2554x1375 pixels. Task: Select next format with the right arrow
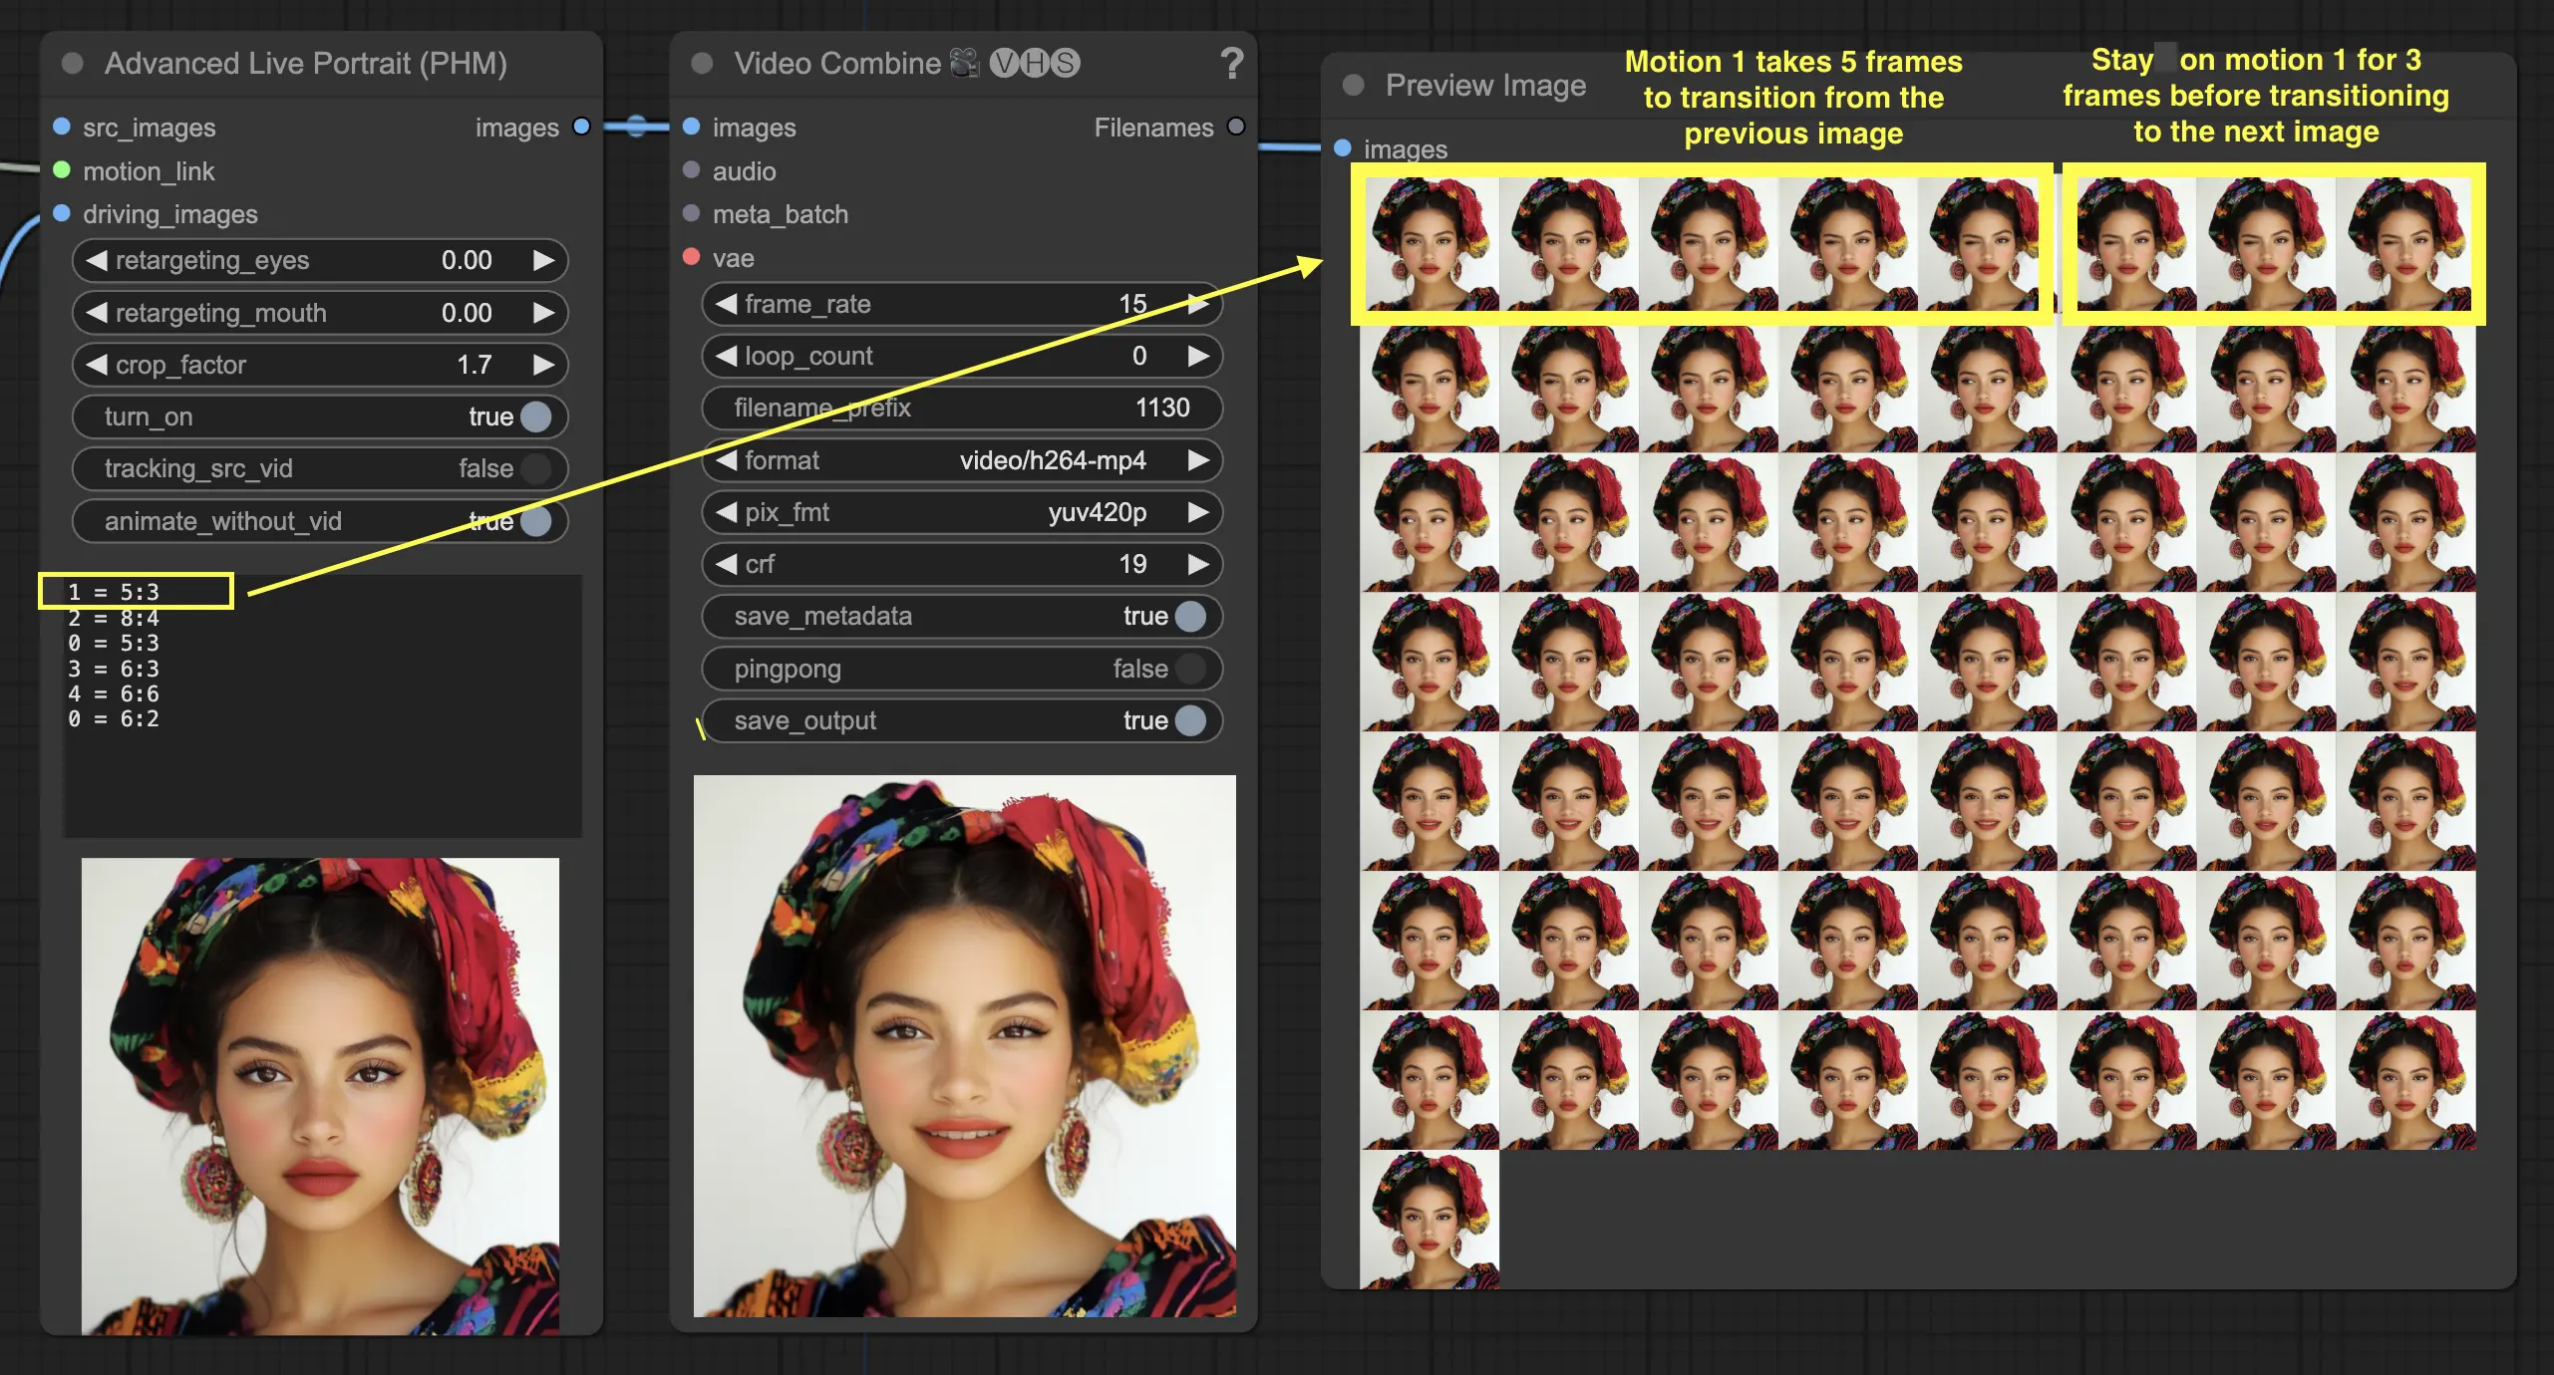(1198, 460)
